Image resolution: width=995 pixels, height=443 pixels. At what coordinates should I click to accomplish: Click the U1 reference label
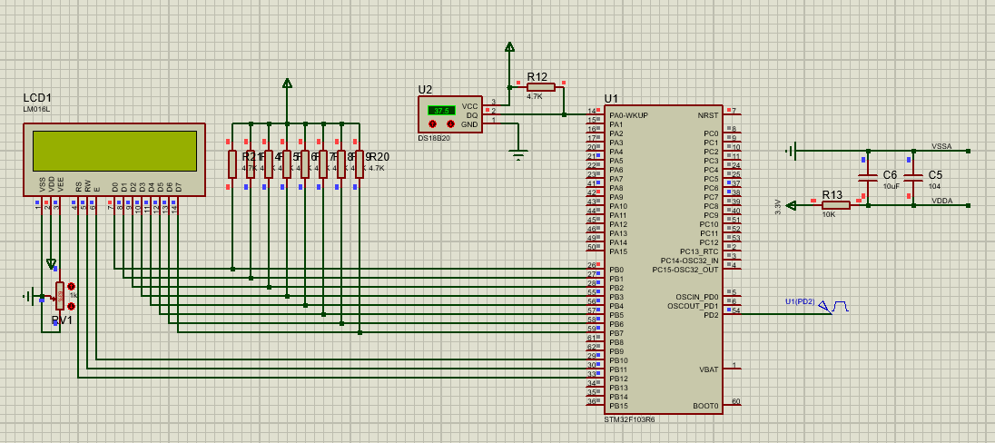pos(610,98)
